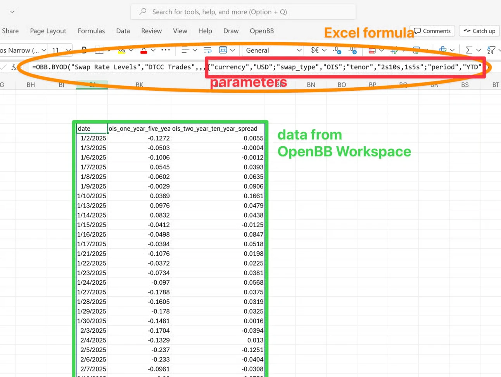
Task: Decrease decimal places
Action: (352, 50)
